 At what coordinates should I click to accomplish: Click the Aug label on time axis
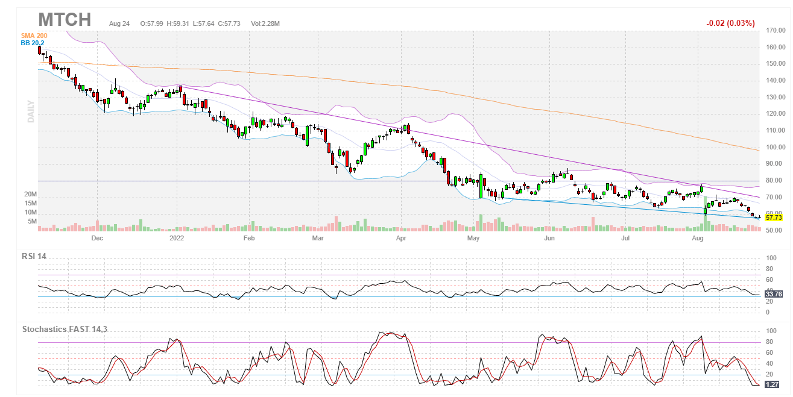coord(698,239)
